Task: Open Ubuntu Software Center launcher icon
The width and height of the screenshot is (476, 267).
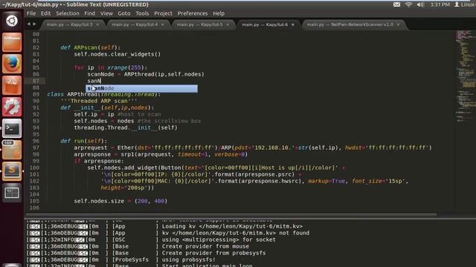Action: tap(12, 85)
